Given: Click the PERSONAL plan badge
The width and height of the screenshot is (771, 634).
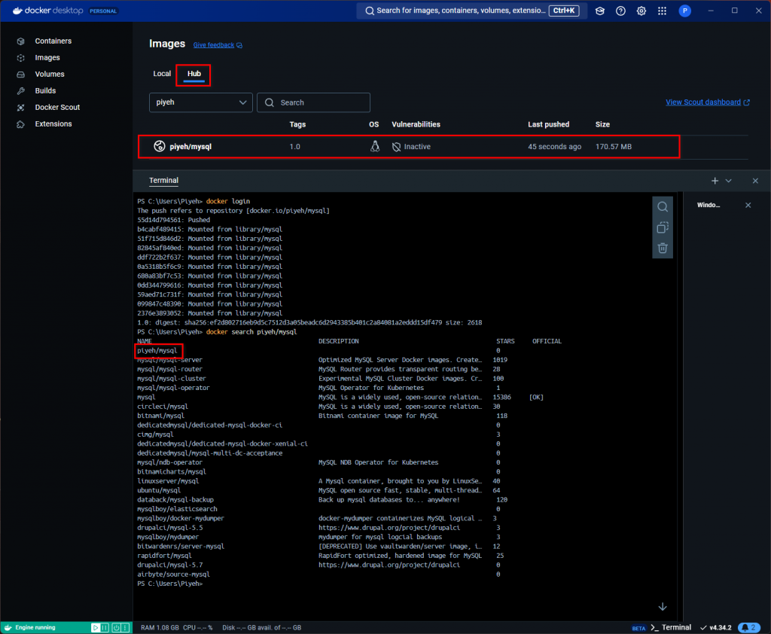Looking at the screenshot, I should (x=103, y=11).
